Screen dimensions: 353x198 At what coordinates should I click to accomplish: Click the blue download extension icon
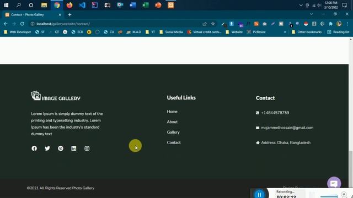pos(232,24)
